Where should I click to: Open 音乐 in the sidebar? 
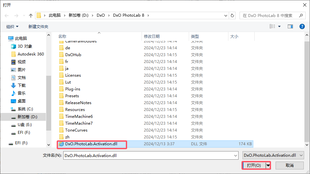[x=18, y=93]
